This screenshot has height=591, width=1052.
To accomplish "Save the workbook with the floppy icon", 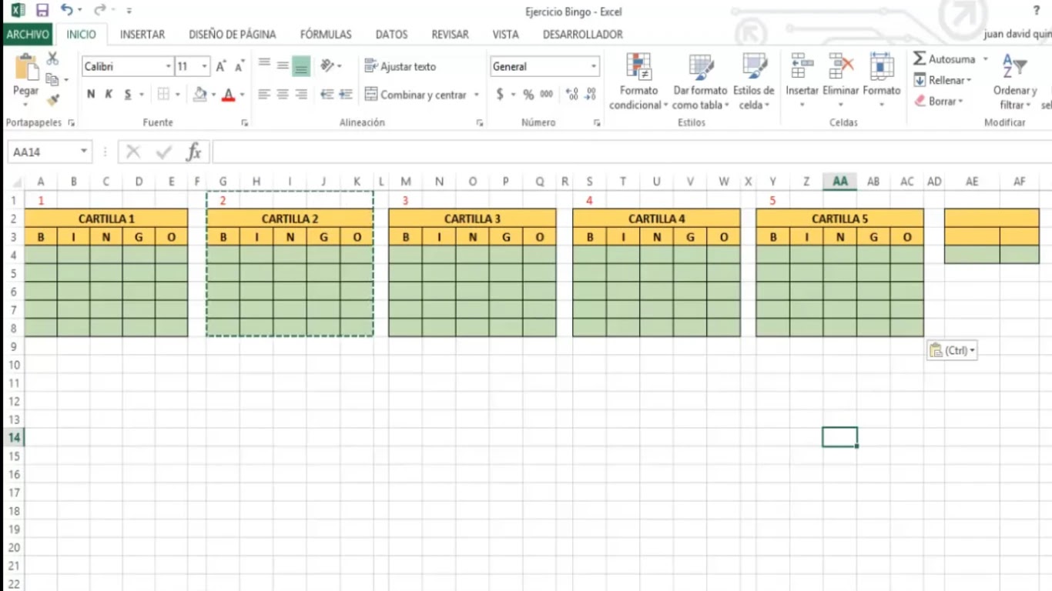I will (x=42, y=11).
